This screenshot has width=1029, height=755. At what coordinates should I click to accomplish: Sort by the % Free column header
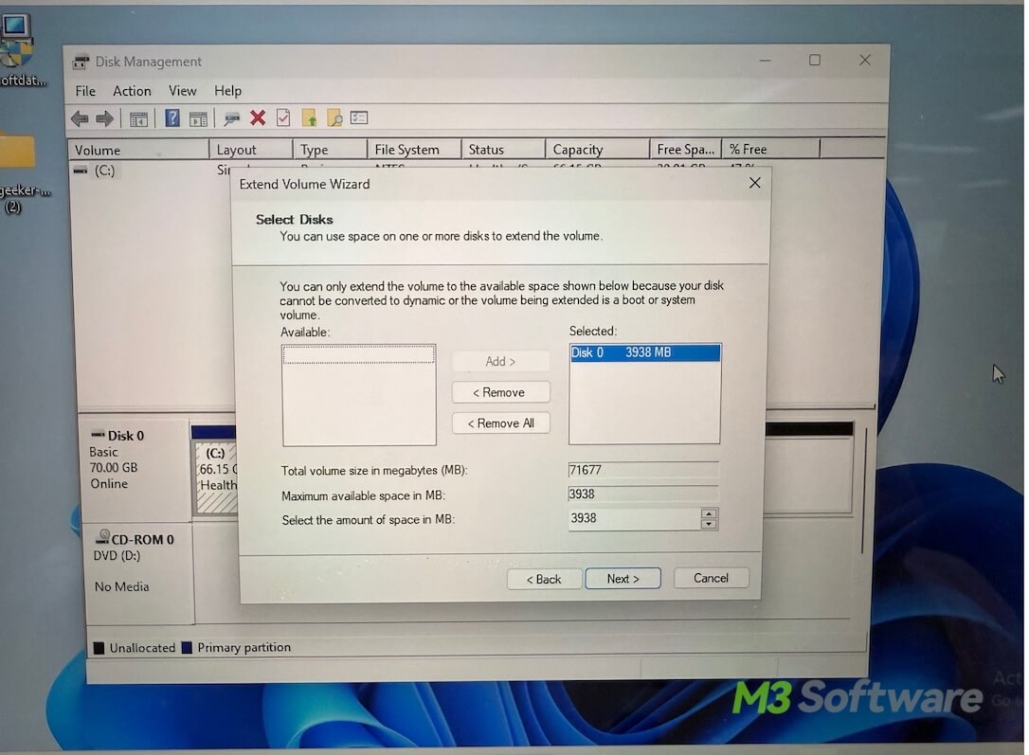(771, 150)
